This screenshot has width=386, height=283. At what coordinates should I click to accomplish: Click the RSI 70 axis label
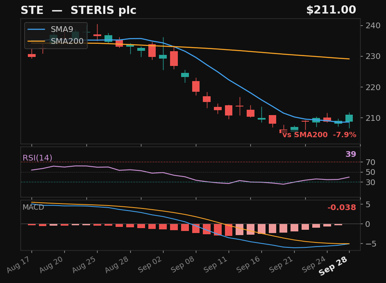point(370,163)
